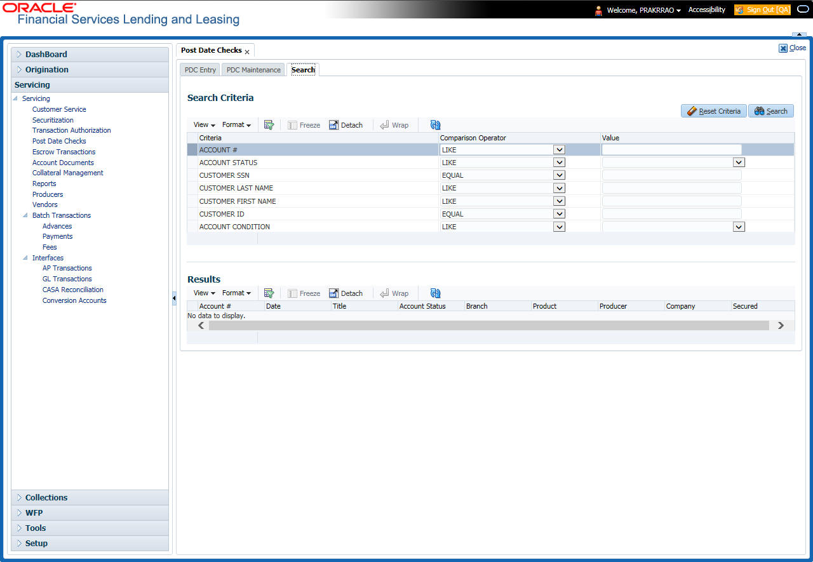Click Query by Example icon in Results toolbar

pos(269,293)
